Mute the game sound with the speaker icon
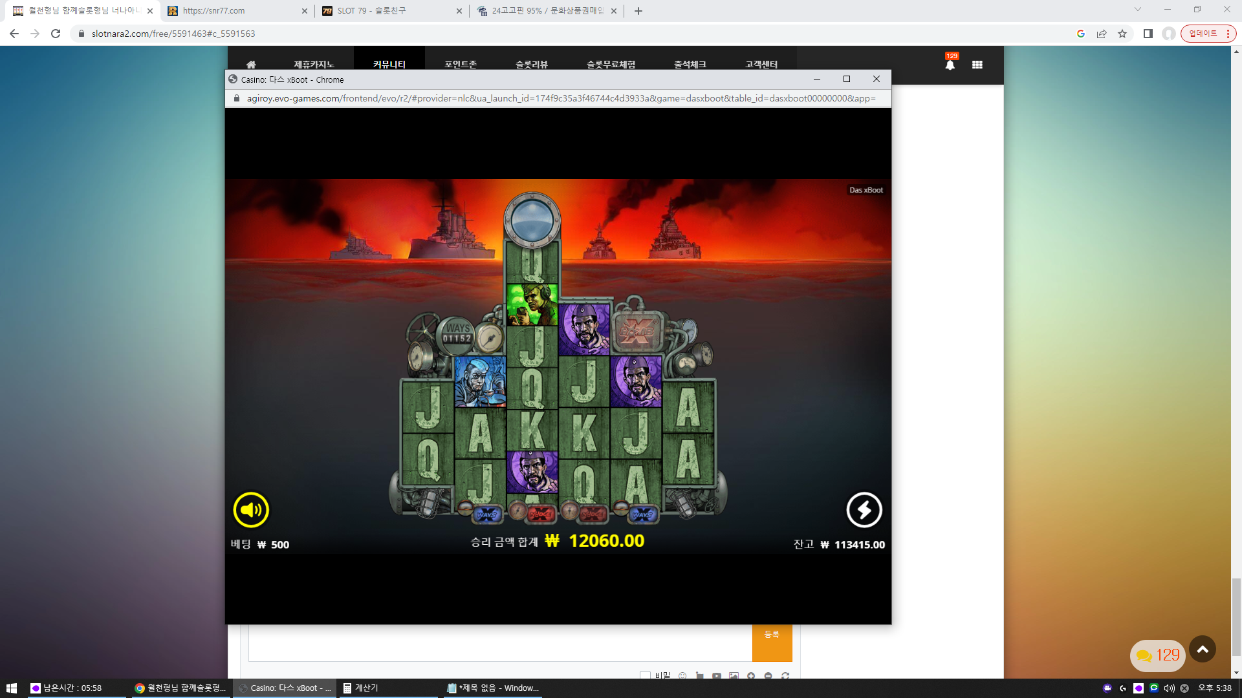This screenshot has height=698, width=1242. click(251, 510)
